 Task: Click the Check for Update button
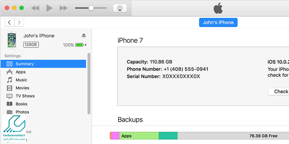pos(279,91)
